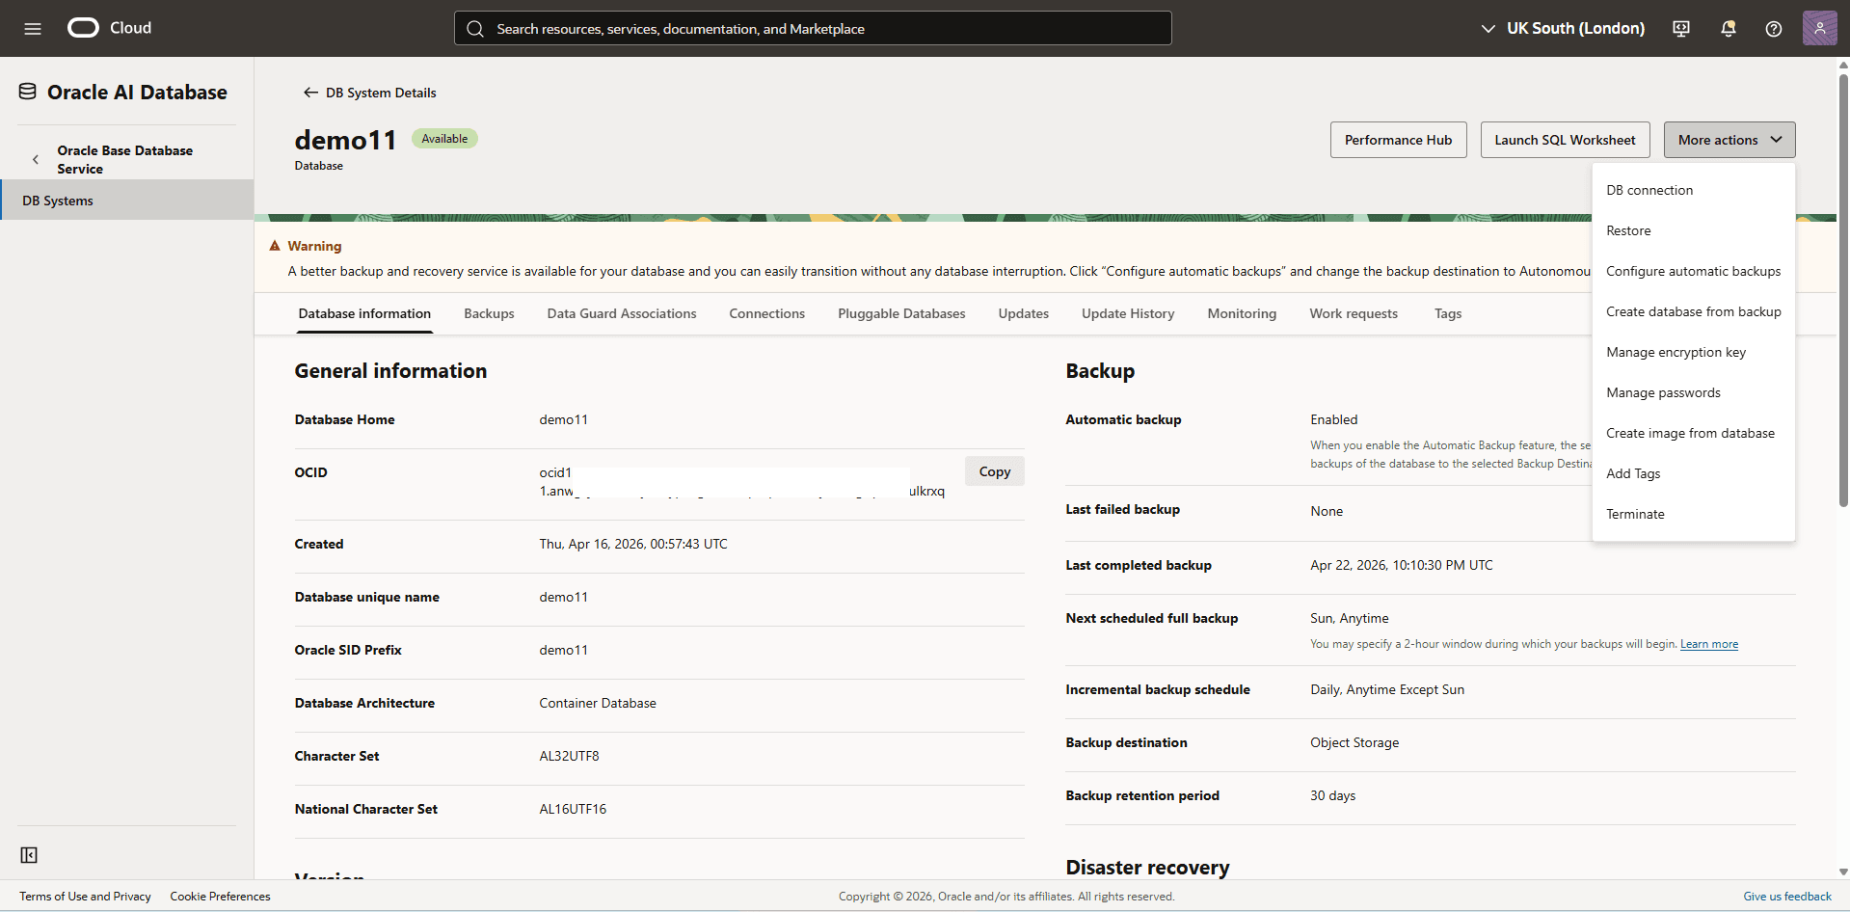The image size is (1850, 912).
Task: Open the Data Guard Associations tab
Action: [622, 313]
